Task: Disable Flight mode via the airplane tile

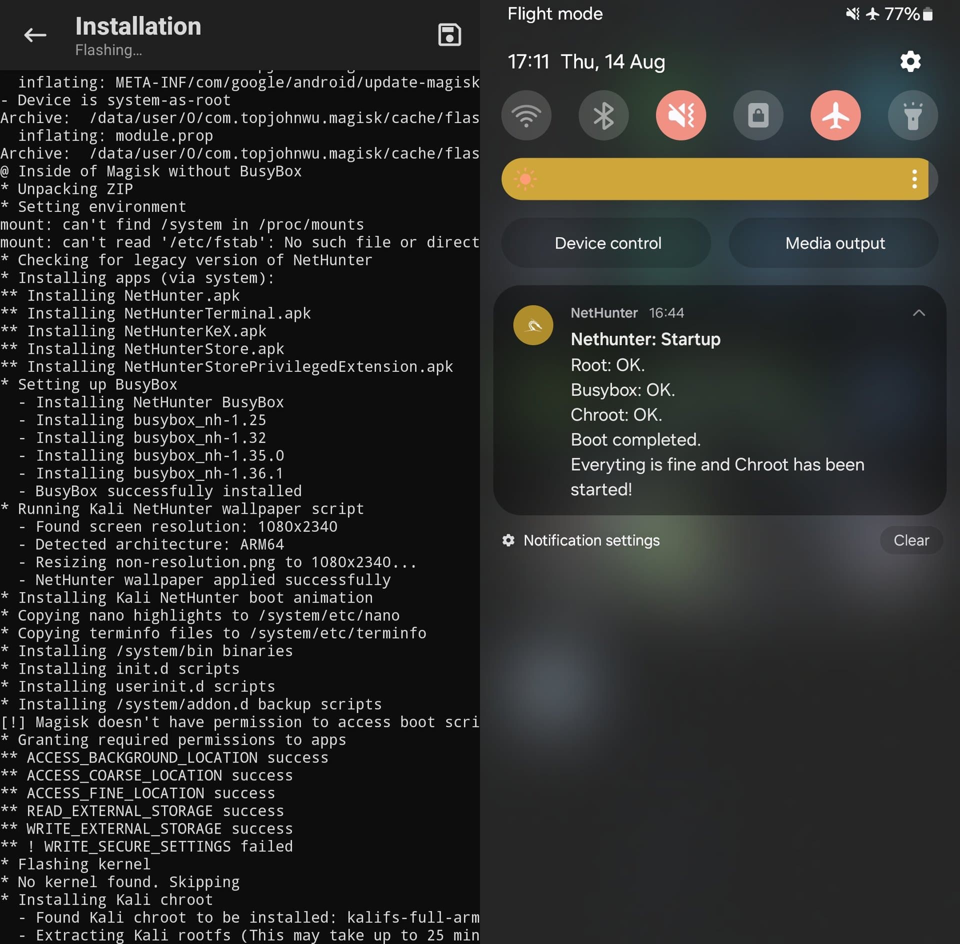Action: [835, 115]
